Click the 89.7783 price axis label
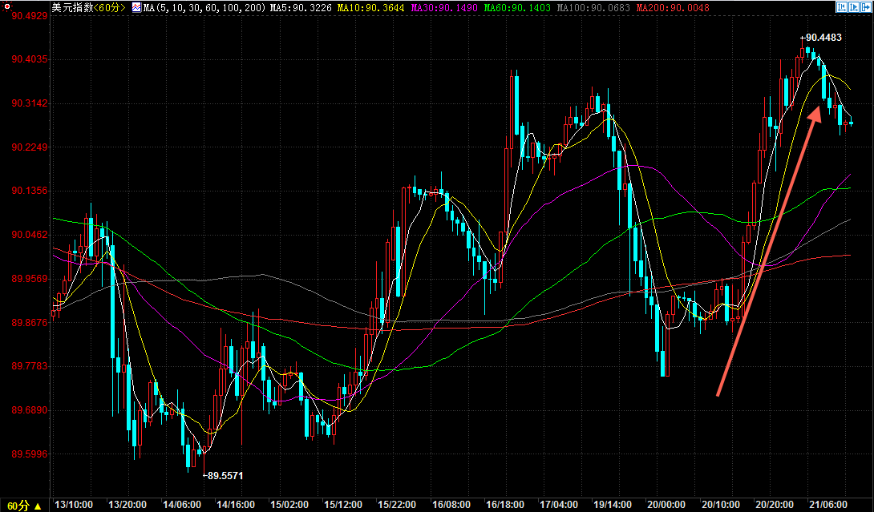The width and height of the screenshot is (874, 512). click(x=30, y=366)
